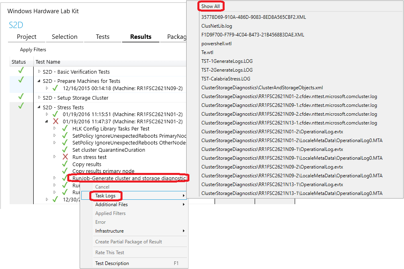Switch to the Project tab

26,36
